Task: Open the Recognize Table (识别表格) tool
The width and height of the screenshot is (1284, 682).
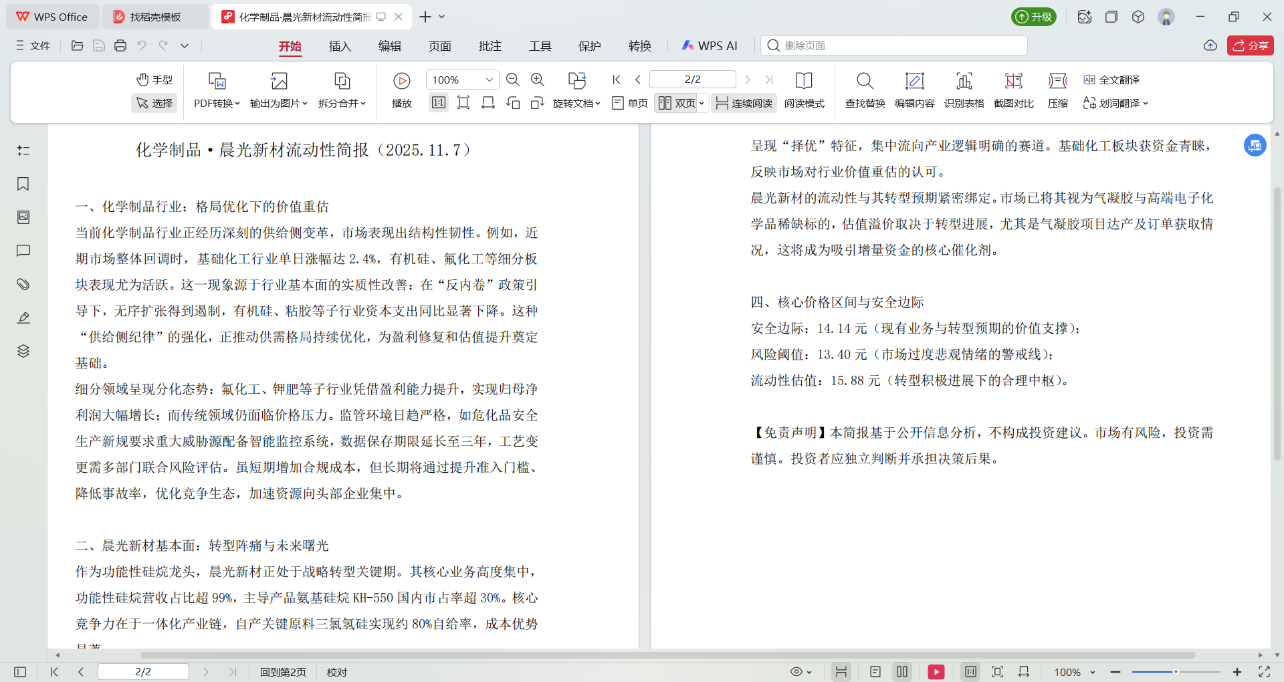Action: (x=964, y=90)
